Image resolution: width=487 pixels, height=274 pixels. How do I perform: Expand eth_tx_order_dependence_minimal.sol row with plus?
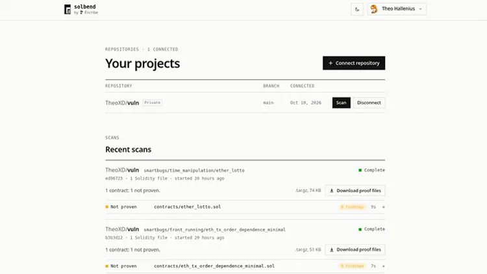click(x=383, y=266)
